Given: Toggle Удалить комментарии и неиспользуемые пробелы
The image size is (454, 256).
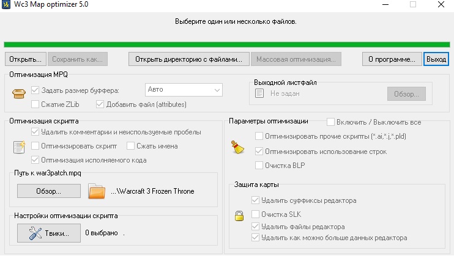Looking at the screenshot, I should [x=35, y=132].
